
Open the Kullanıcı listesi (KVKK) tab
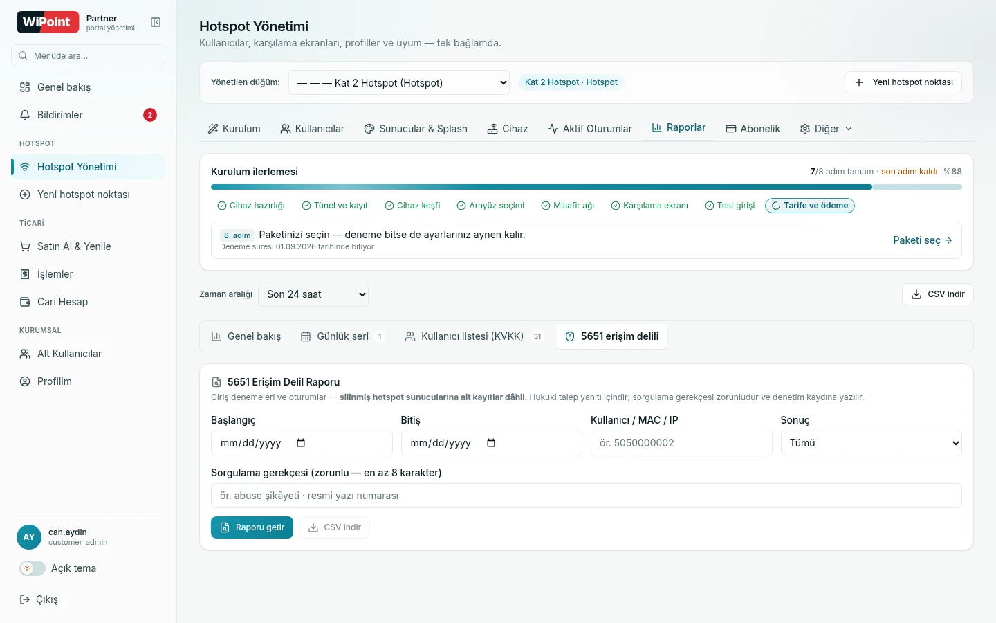[474, 336]
